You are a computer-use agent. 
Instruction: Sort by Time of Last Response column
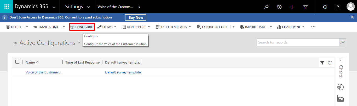click(x=82, y=62)
